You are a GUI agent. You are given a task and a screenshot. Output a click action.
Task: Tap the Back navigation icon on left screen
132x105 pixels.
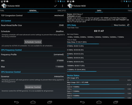16,102
